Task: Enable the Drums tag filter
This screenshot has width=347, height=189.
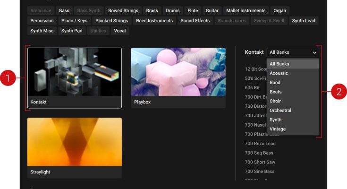Action: click(x=172, y=10)
